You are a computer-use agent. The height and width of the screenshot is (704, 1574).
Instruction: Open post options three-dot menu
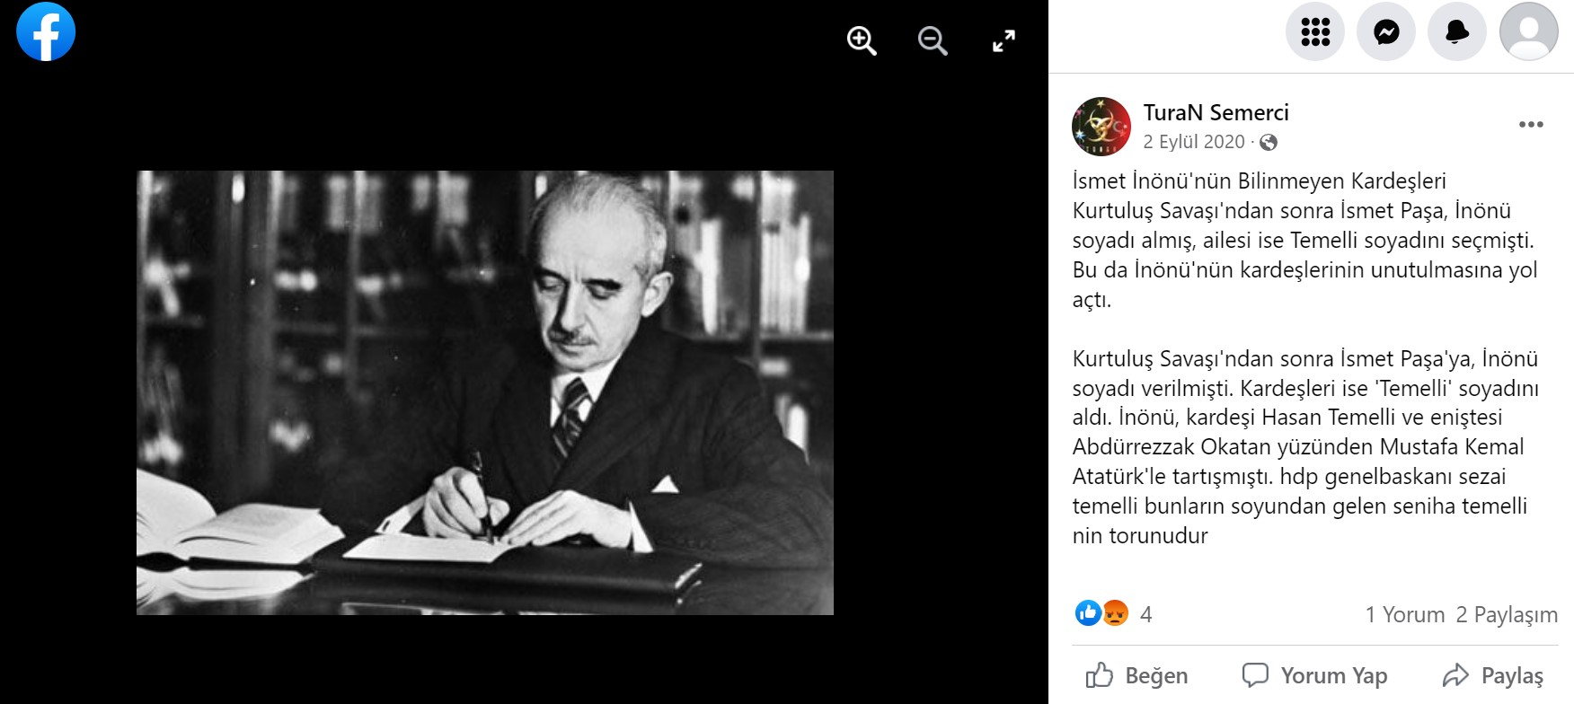pyautogui.click(x=1531, y=125)
